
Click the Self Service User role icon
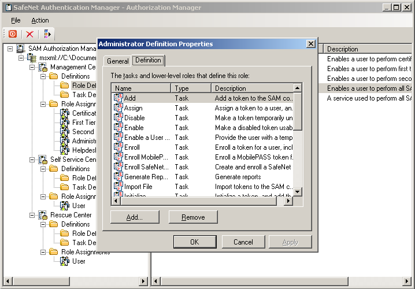pos(65,206)
